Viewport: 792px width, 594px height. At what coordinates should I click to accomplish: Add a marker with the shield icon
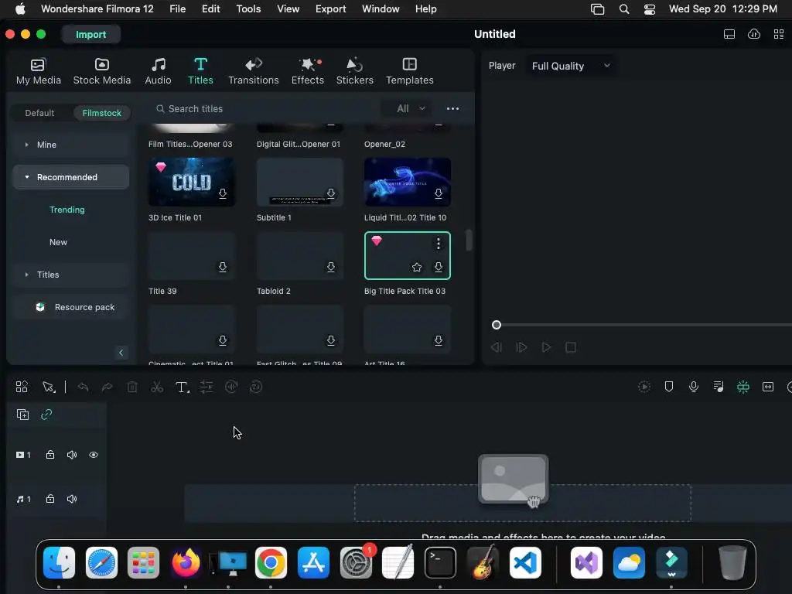tap(669, 387)
